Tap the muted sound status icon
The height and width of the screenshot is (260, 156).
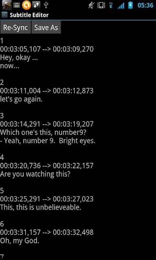coord(91,5)
